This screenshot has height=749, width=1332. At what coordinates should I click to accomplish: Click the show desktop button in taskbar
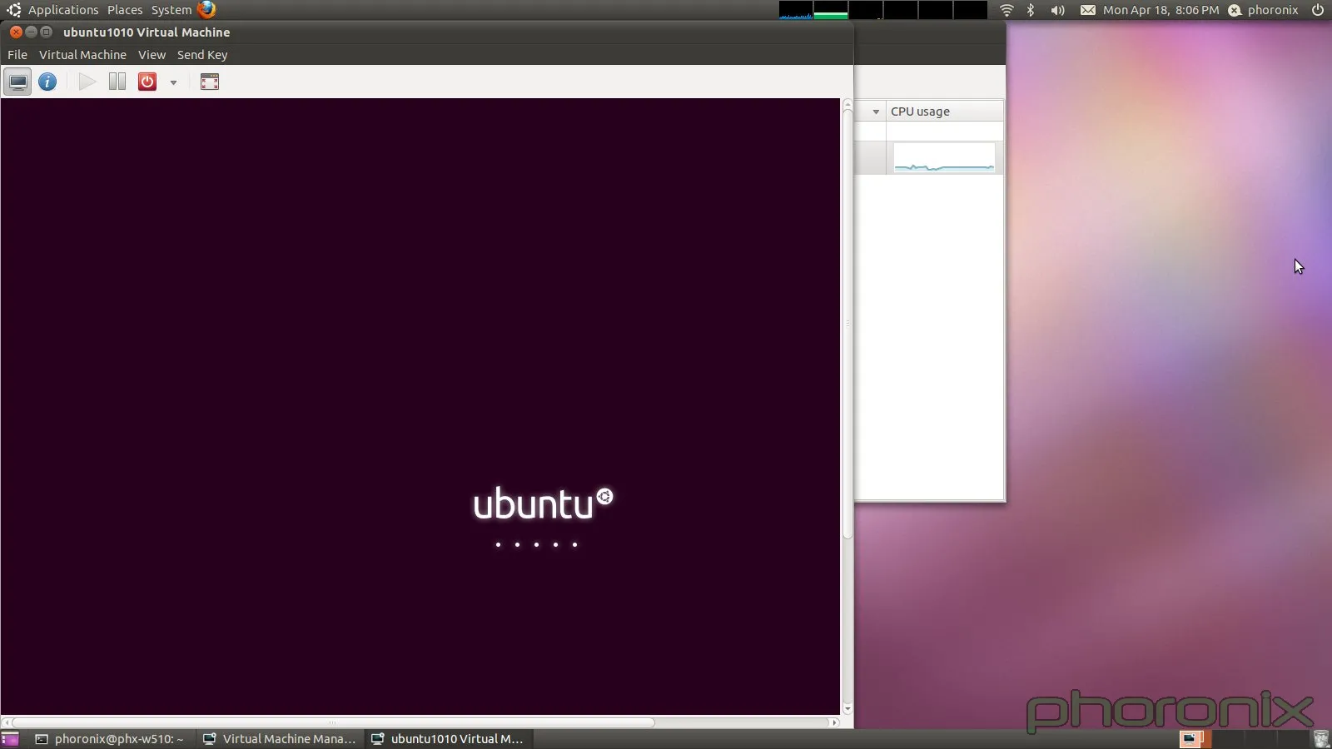coord(10,739)
